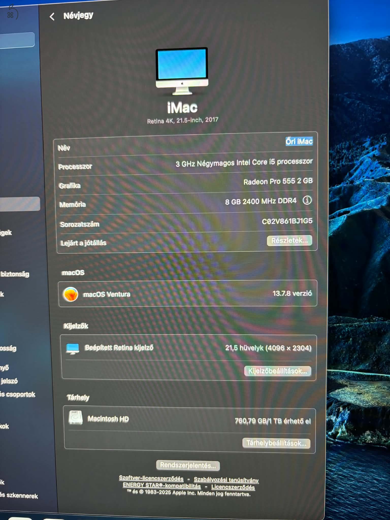This screenshot has height=520, width=390.
Task: Click the graphics value Radeon Pro 555 2 GB
Action: click(x=278, y=181)
